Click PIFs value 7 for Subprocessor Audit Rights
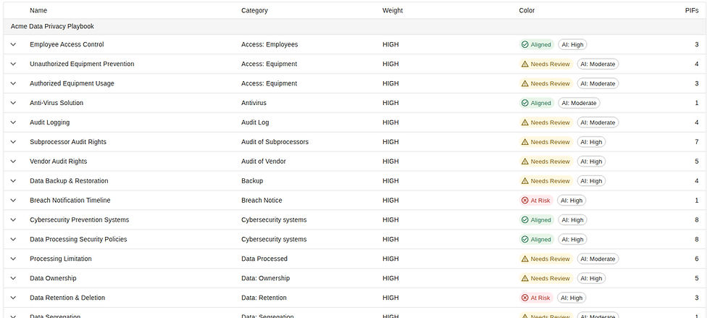This screenshot has width=710, height=318. [x=696, y=142]
